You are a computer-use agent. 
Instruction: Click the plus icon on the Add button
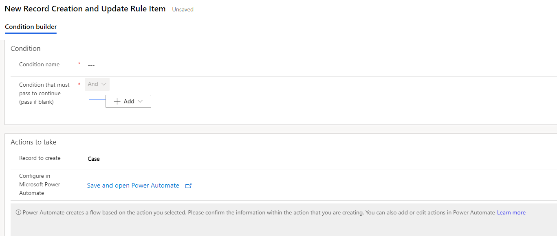pos(118,101)
